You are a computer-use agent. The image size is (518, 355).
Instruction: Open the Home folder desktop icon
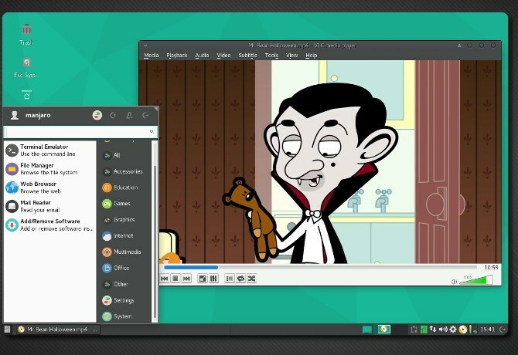point(27,95)
